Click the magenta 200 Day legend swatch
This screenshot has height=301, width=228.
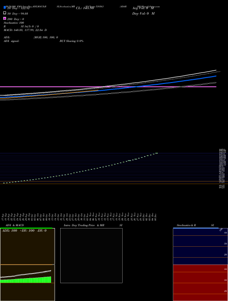pos(5,18)
